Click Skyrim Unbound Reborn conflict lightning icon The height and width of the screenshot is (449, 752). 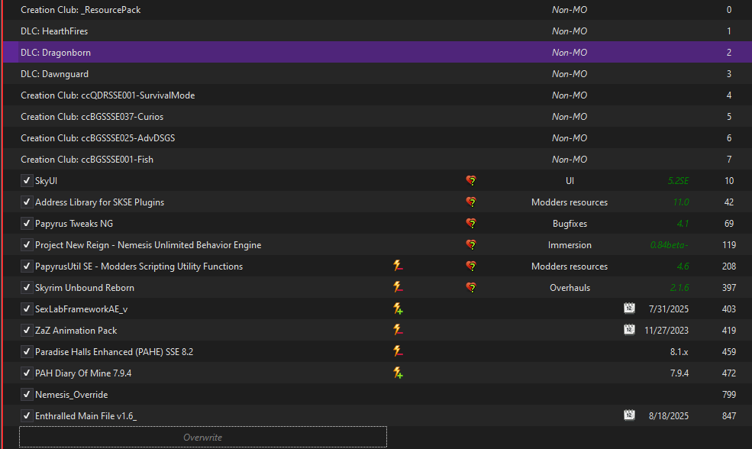pyautogui.click(x=398, y=287)
